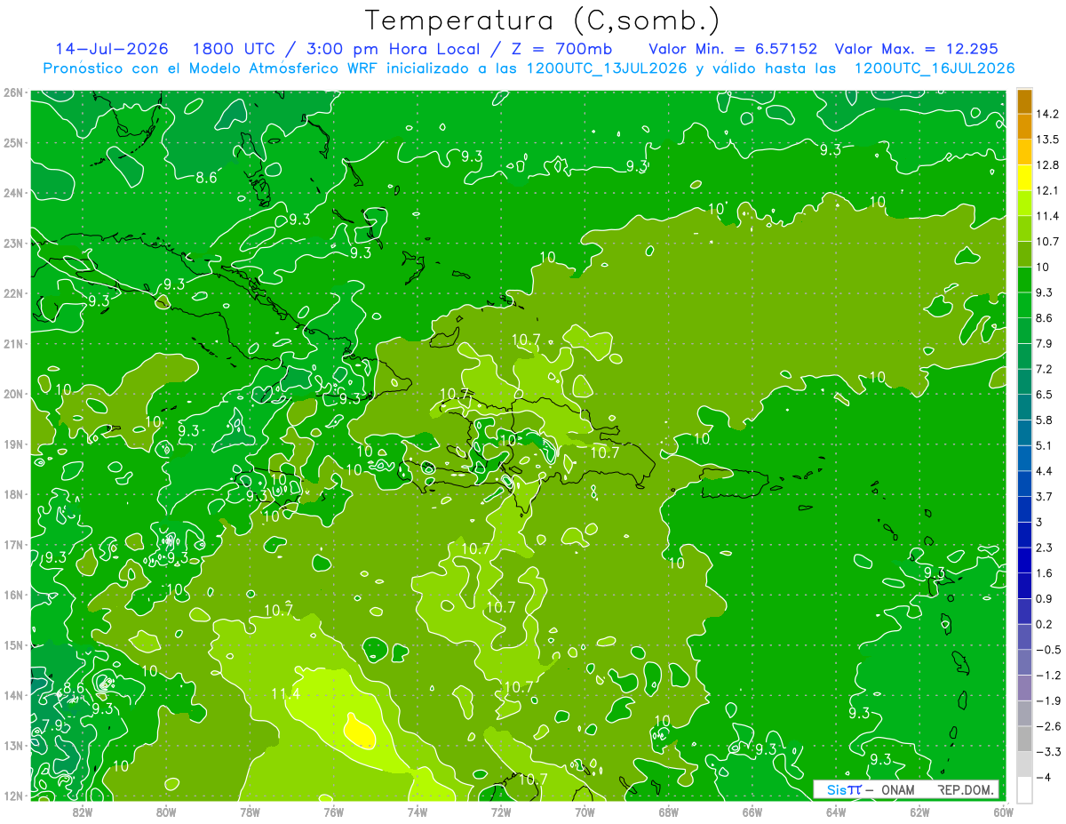
Task: Click the '70W' longitude axis label
Action: tap(585, 812)
